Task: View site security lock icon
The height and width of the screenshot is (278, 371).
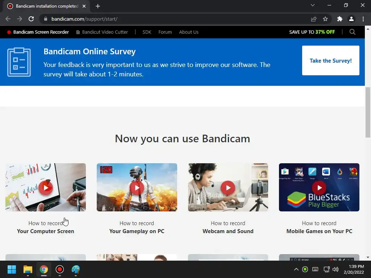Action: tap(46, 19)
